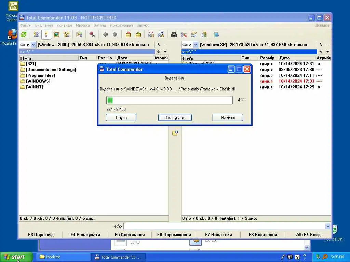Image resolution: width=350 pixels, height=262 pixels.
Task: Expand the command line history dropdown
Action: click(x=328, y=227)
